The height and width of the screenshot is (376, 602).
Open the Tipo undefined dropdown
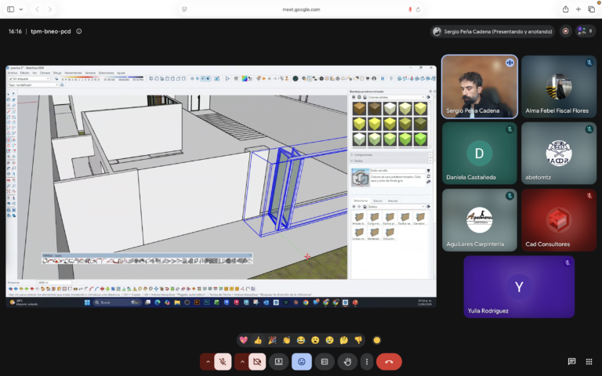pos(34,85)
